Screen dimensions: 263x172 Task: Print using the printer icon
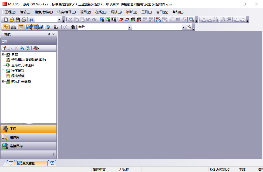[24, 20]
